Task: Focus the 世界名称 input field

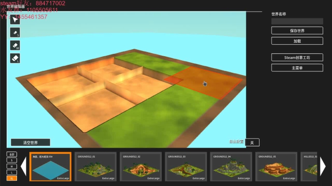Action: point(297,21)
